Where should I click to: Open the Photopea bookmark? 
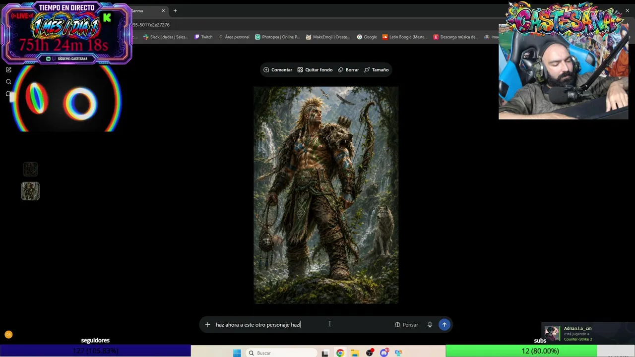[277, 37]
